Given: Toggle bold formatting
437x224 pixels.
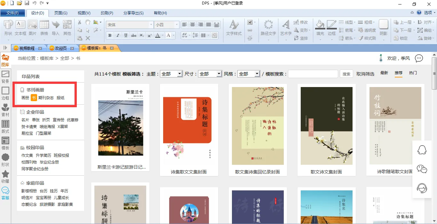Looking at the screenshot, I should [x=110, y=36].
